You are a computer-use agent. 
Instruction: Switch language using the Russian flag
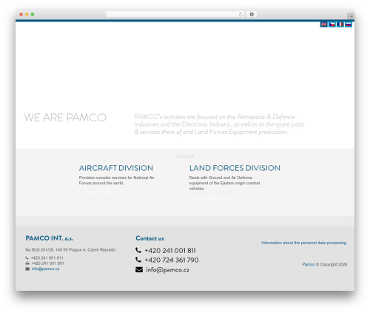coord(349,24)
